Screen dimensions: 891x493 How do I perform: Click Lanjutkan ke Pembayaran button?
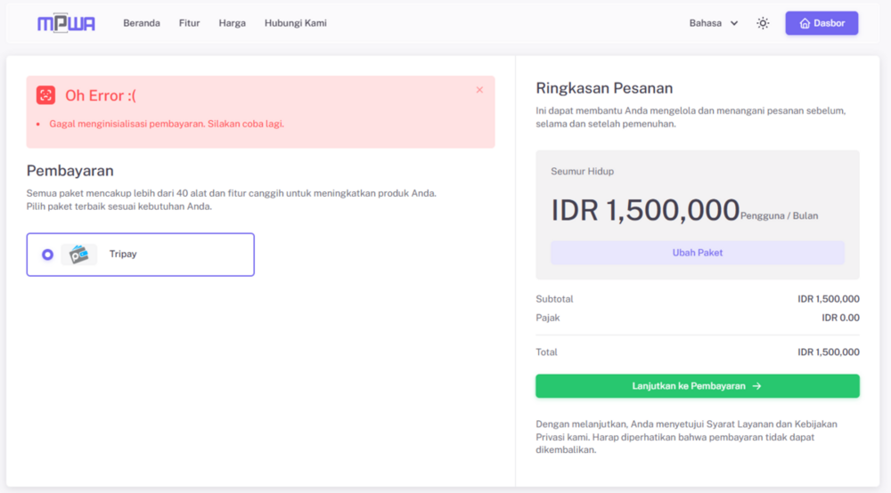point(698,386)
